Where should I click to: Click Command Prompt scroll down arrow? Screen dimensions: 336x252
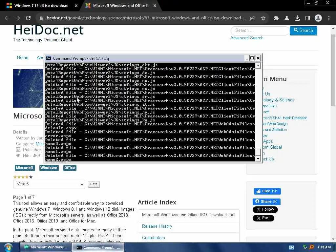pyautogui.click(x=258, y=159)
